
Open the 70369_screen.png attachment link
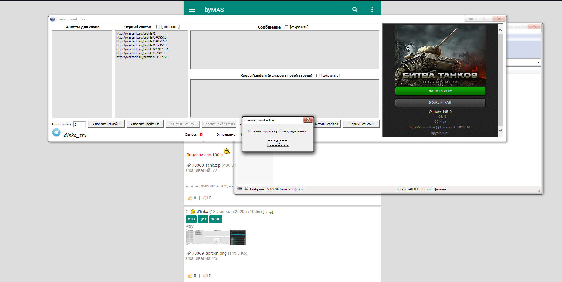click(209, 253)
